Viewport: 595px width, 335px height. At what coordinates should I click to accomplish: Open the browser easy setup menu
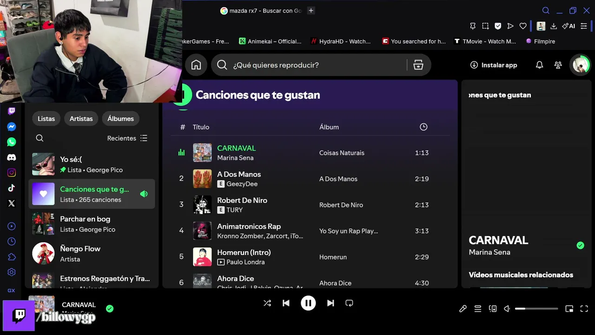[x=584, y=26]
